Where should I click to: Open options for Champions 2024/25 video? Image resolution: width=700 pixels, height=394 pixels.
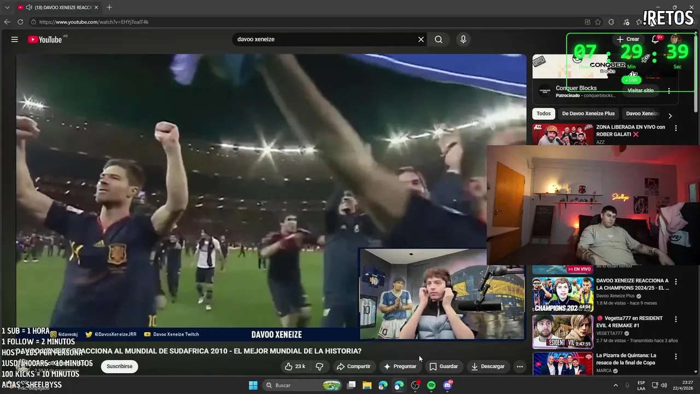click(x=676, y=282)
